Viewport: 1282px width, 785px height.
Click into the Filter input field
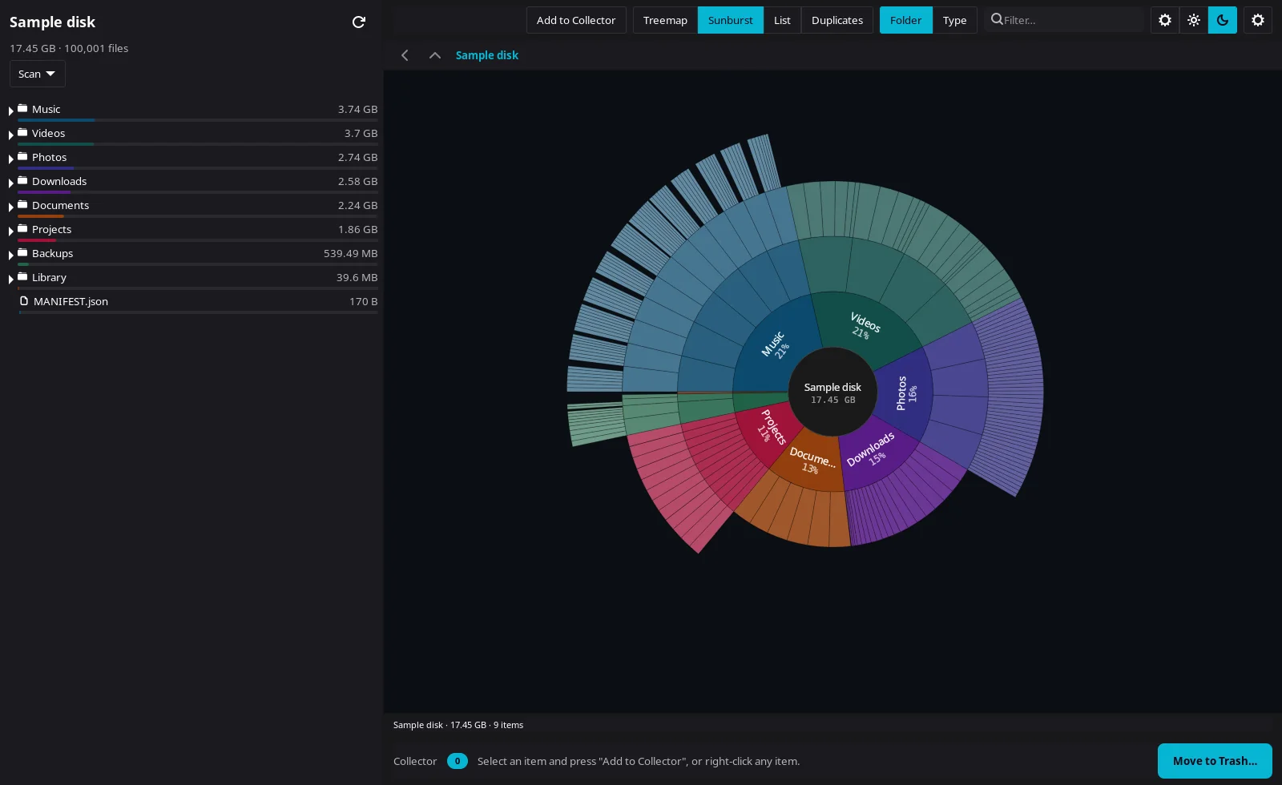pyautogui.click(x=1064, y=20)
